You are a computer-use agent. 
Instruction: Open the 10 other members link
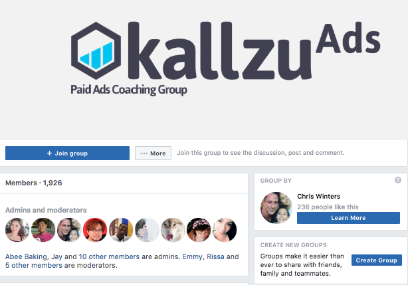click(x=109, y=256)
